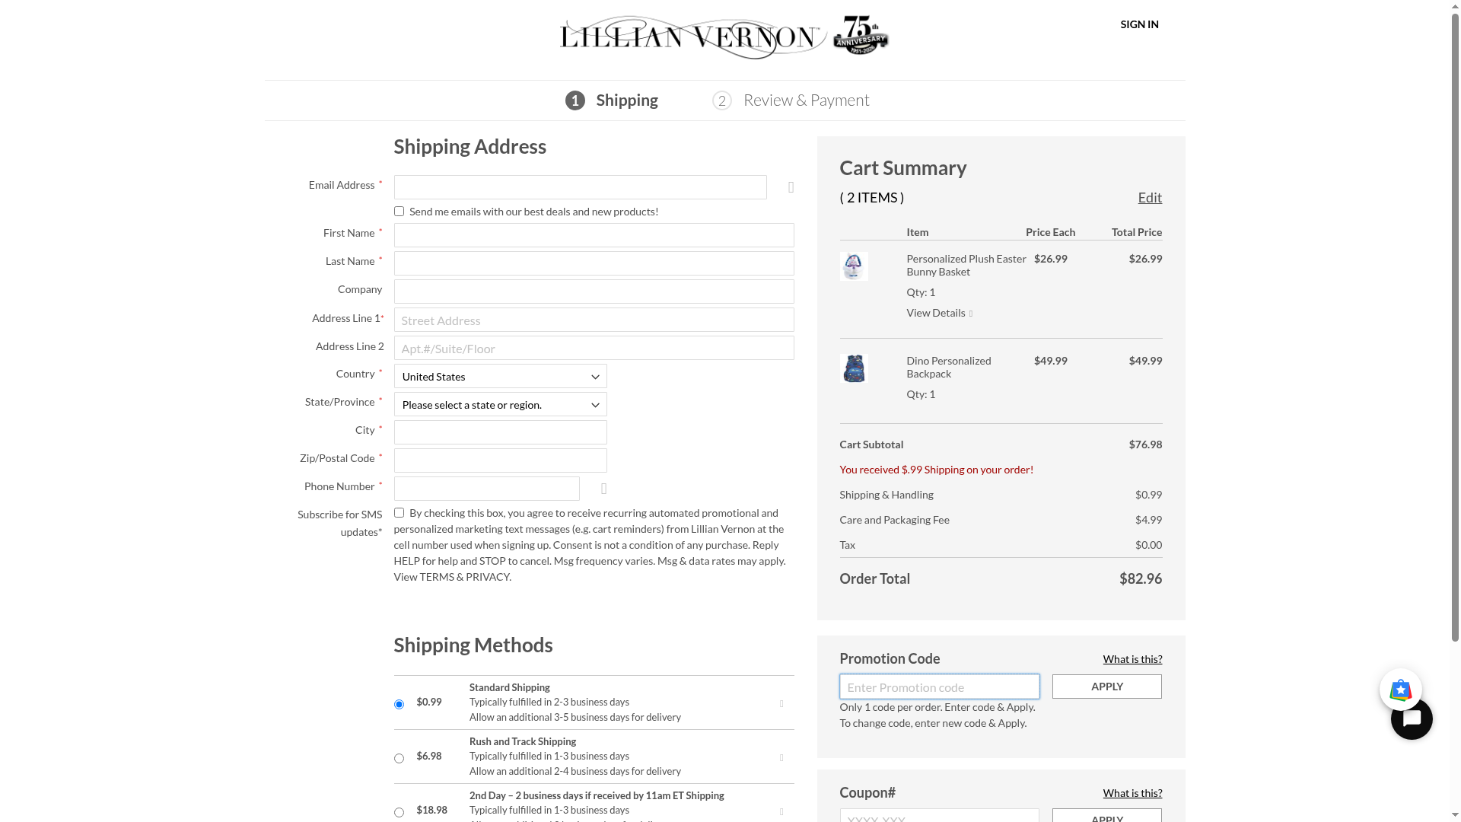The width and height of the screenshot is (1461, 822).
Task: Click the Enter Promotion code field
Action: [x=939, y=687]
